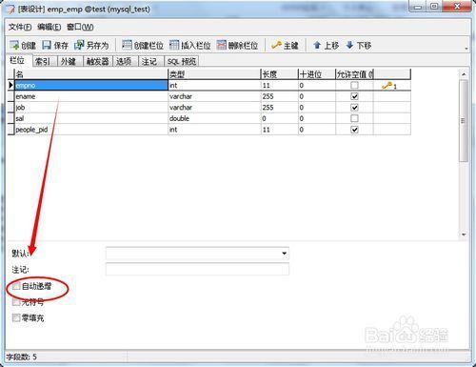Click the 类型 column header

click(214, 74)
